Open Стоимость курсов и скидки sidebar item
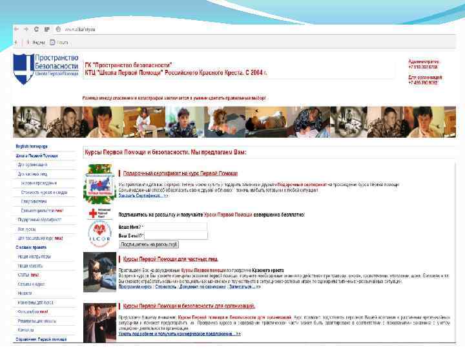The image size is (465, 349). 44,193
